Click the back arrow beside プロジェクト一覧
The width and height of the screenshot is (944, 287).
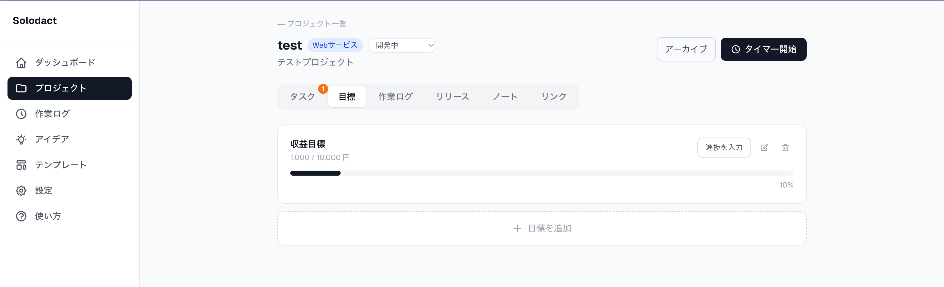coord(281,24)
